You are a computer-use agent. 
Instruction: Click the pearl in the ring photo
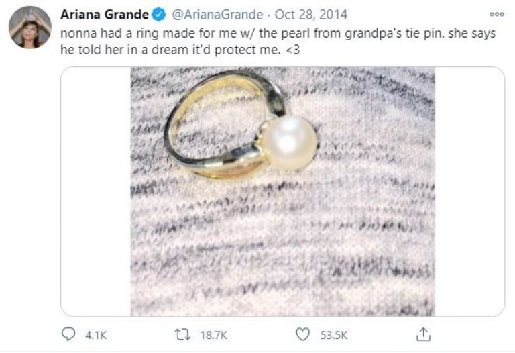tap(288, 142)
